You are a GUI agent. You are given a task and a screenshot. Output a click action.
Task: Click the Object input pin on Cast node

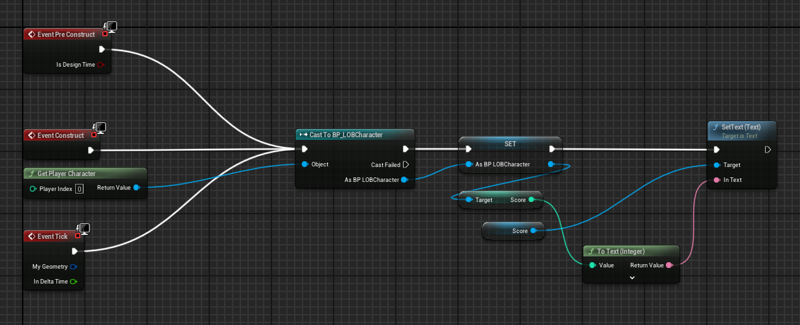coord(304,164)
